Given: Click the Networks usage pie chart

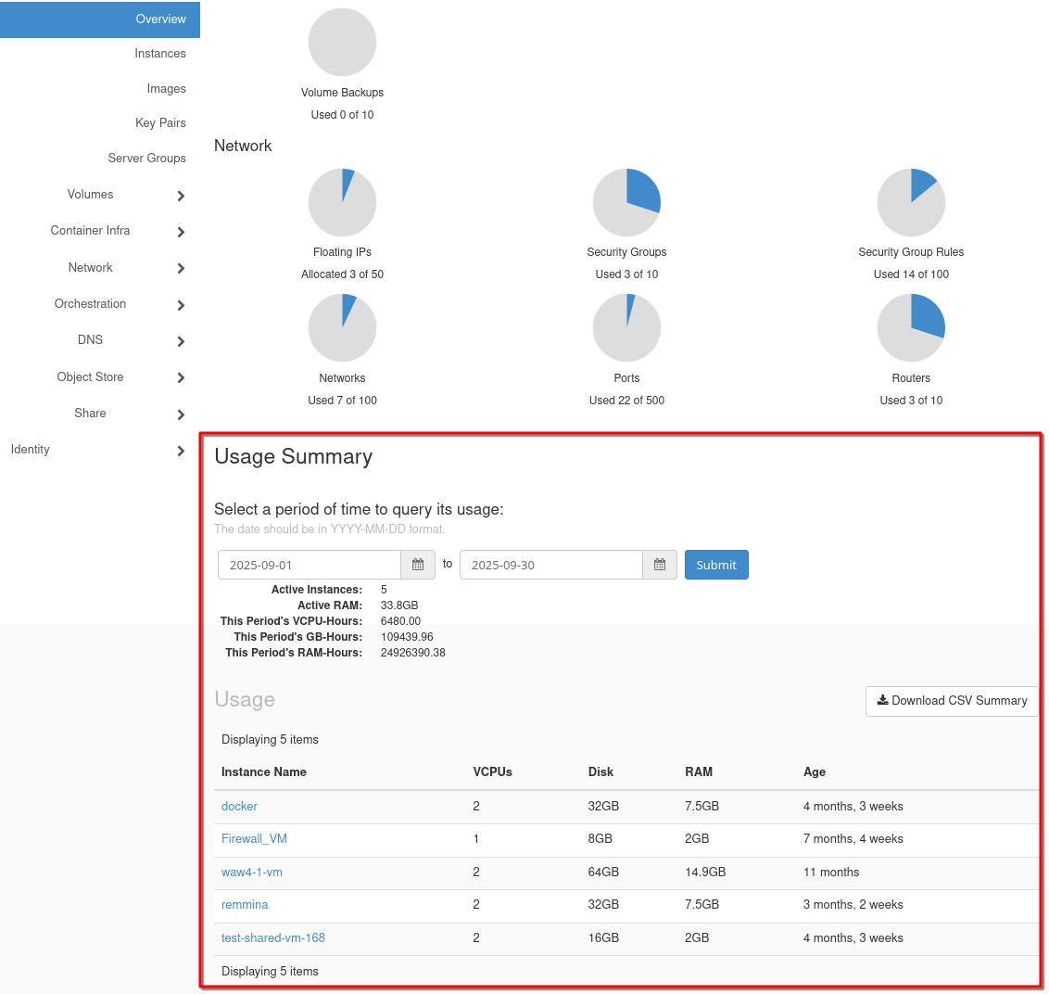Looking at the screenshot, I should [x=342, y=328].
